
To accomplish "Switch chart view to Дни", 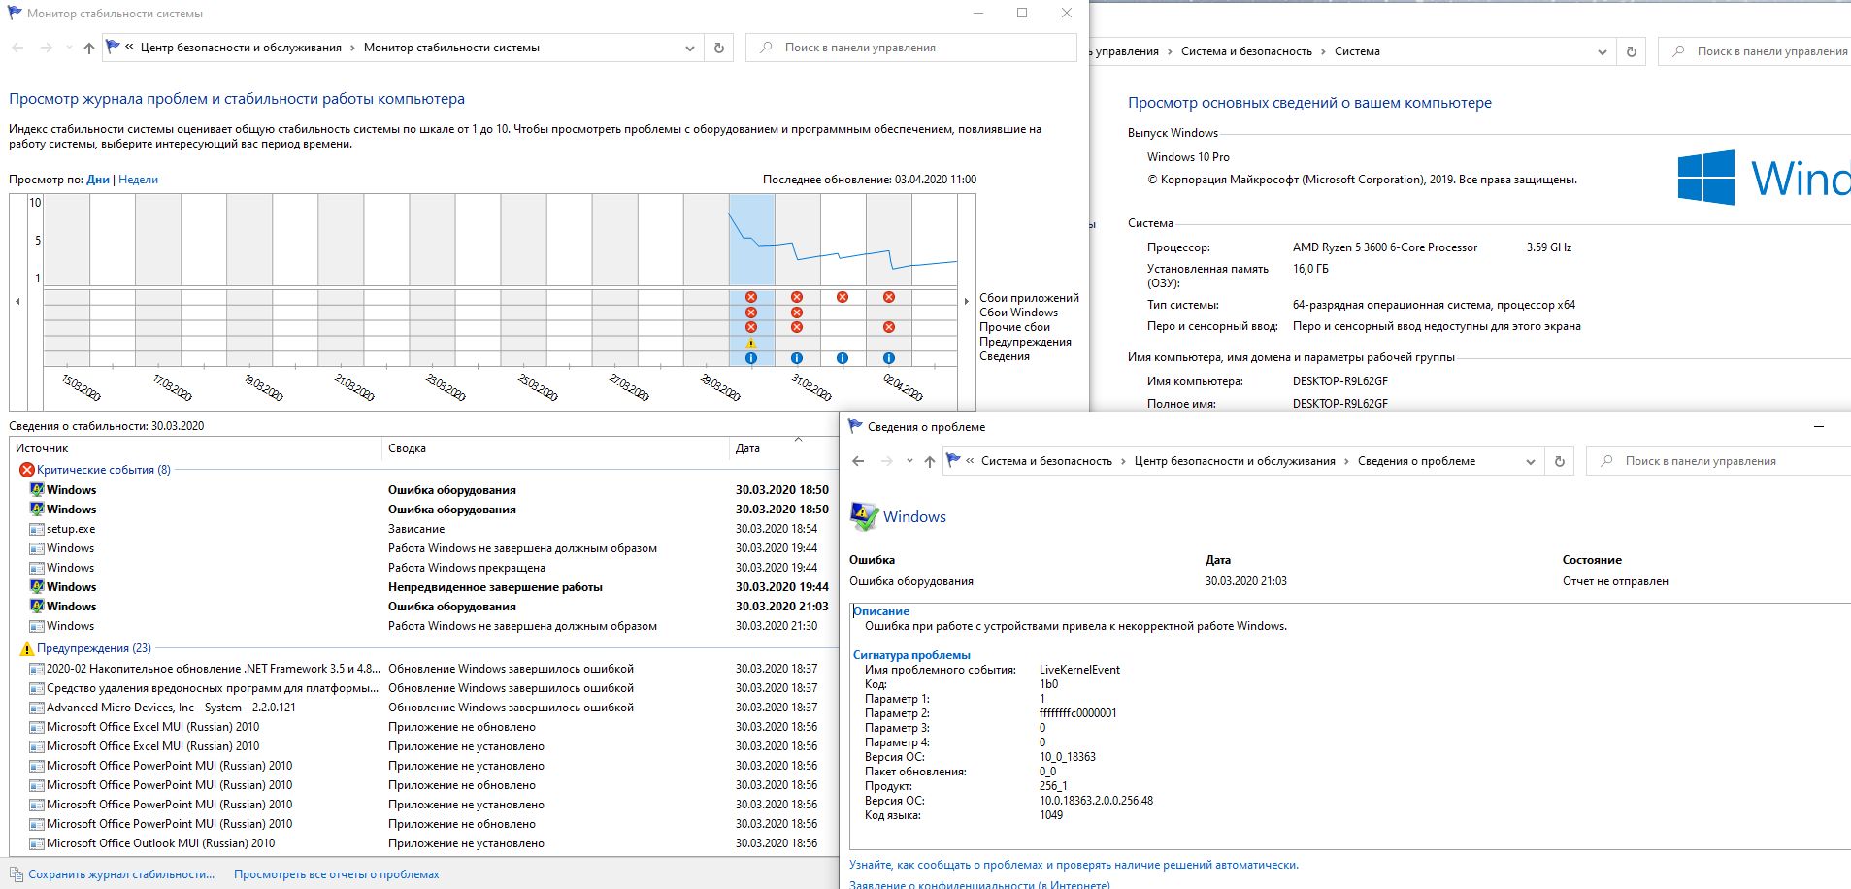I will pos(98,180).
